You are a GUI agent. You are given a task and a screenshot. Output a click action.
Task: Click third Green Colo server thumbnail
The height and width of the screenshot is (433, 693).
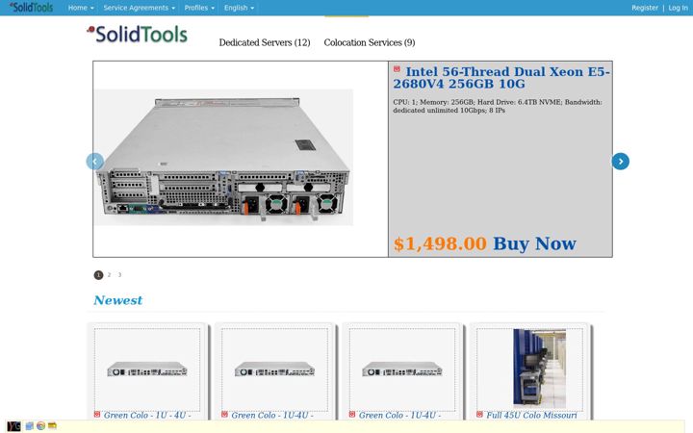[401, 369]
